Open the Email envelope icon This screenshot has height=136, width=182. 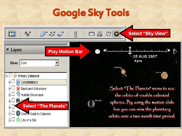tap(92, 34)
